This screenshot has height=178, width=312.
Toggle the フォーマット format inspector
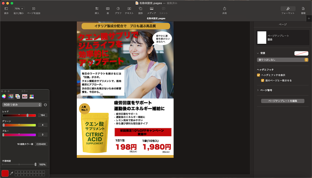tap(288, 9)
